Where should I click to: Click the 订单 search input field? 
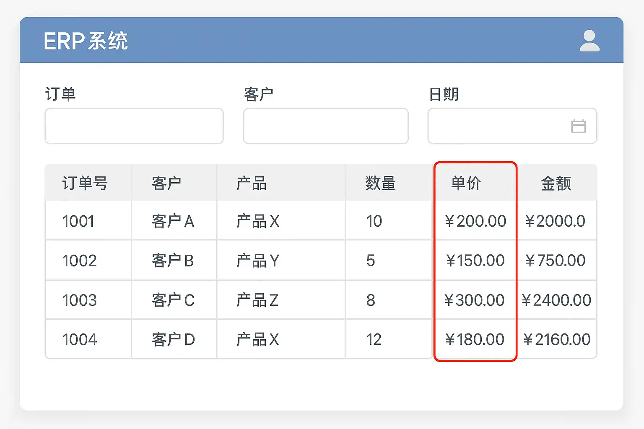pyautogui.click(x=134, y=126)
